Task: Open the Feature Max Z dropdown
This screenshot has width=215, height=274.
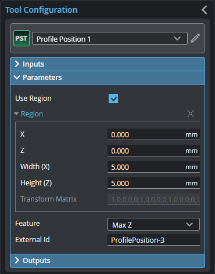Action: [153, 224]
